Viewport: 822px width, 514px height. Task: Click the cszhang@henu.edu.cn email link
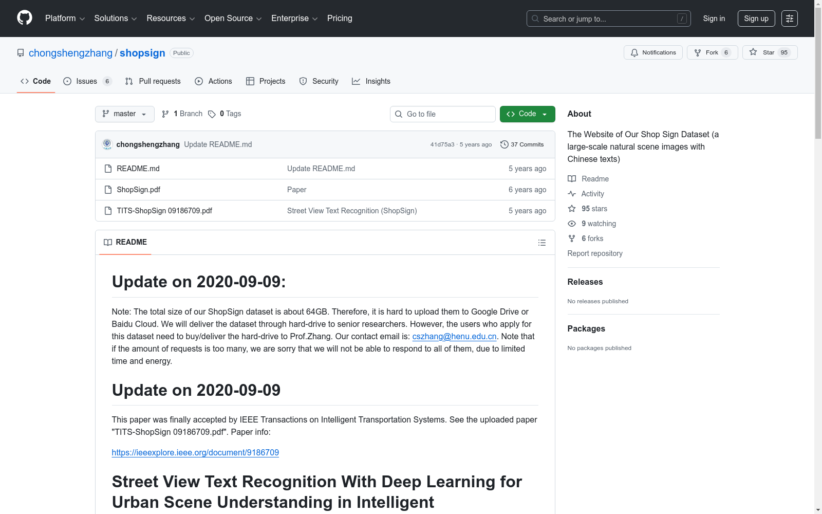pos(454,336)
